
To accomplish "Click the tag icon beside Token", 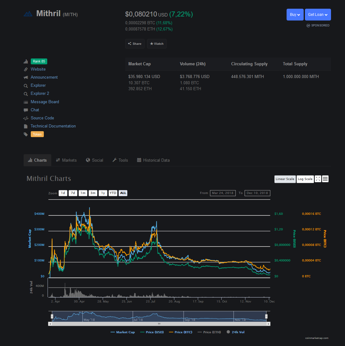I will click(26, 134).
